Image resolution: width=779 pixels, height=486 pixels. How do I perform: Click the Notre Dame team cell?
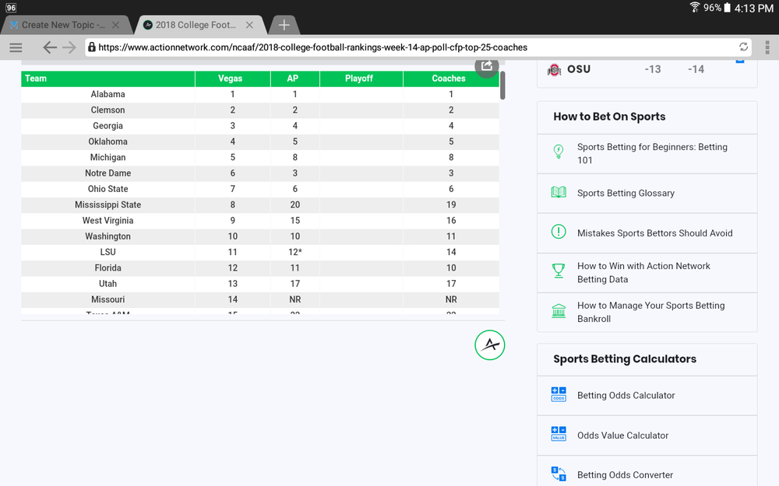(x=108, y=173)
